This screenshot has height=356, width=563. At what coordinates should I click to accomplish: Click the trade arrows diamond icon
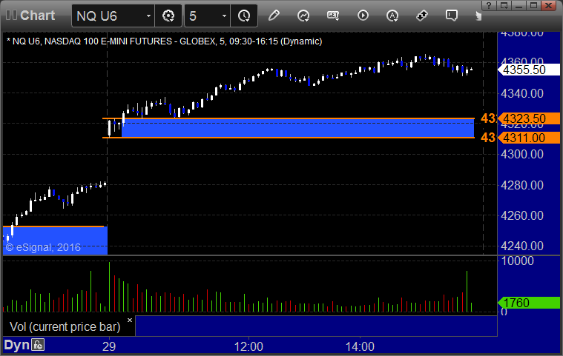tap(422, 16)
